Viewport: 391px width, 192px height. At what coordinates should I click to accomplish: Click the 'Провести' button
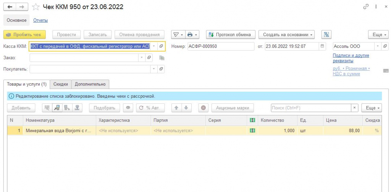(x=66, y=35)
